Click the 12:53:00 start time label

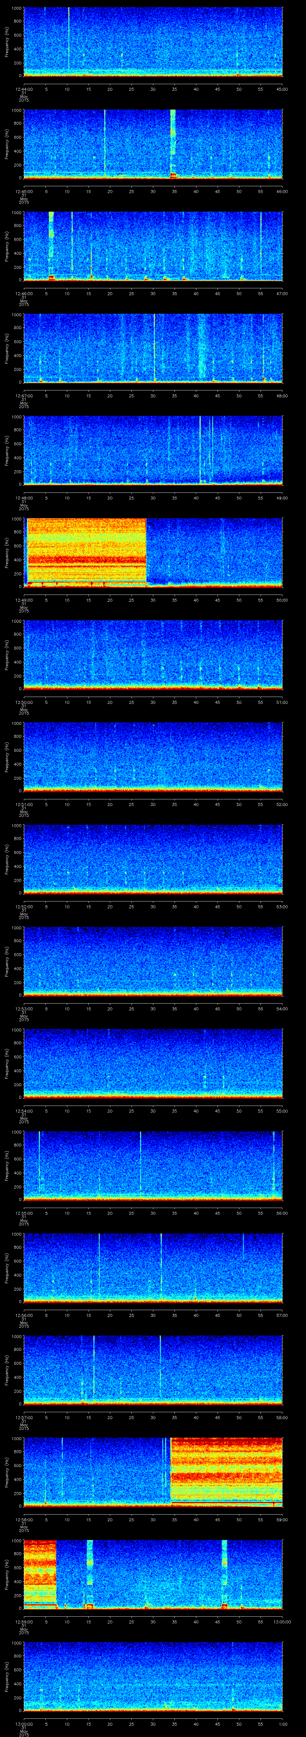point(24,1009)
